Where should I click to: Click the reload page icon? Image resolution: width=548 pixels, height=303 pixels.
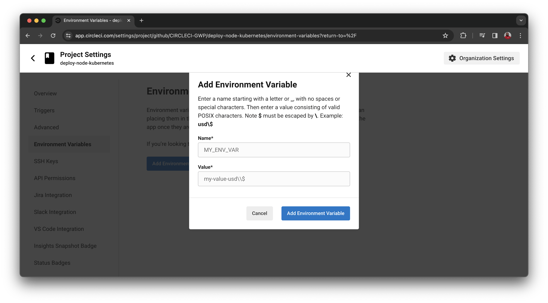pos(53,36)
